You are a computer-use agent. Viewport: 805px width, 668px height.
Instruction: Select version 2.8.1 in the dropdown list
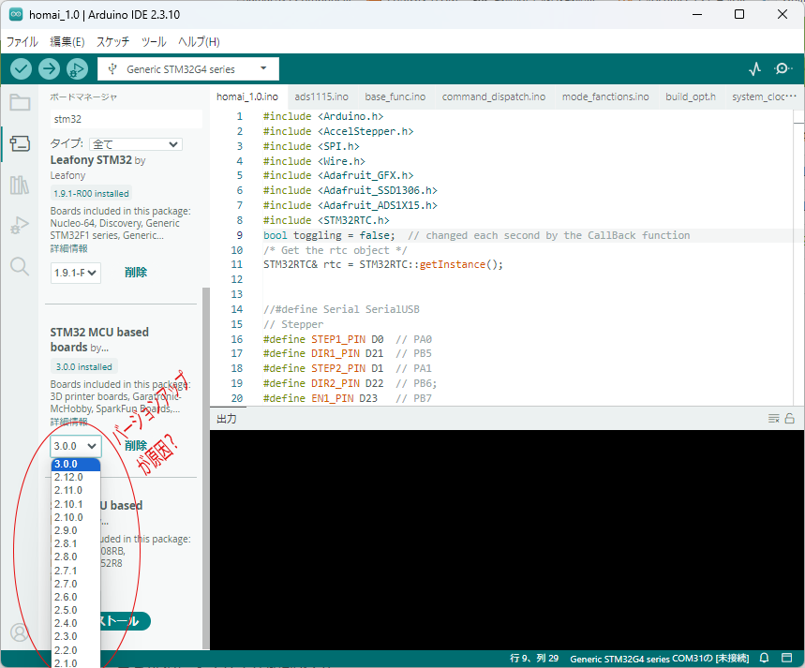76,543
